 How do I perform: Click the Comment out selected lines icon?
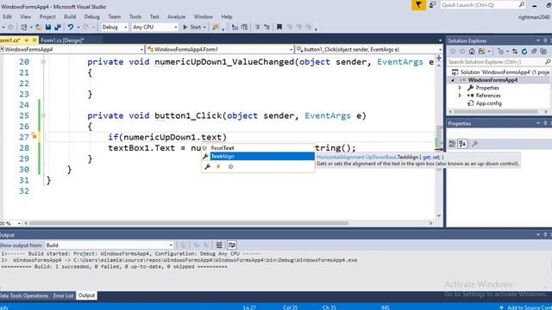[257, 27]
